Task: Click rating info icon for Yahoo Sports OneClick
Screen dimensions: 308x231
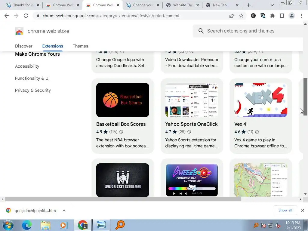Action: pyautogui.click(x=189, y=132)
